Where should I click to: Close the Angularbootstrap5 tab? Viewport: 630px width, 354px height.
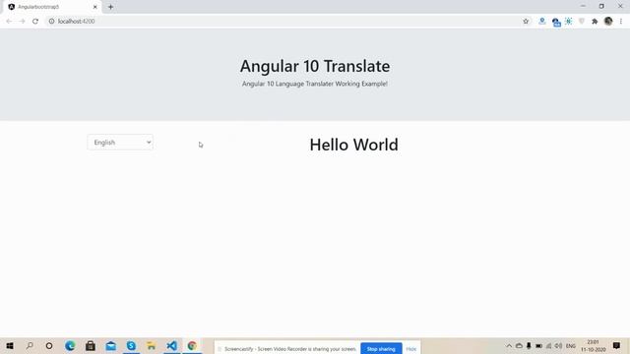(x=95, y=7)
